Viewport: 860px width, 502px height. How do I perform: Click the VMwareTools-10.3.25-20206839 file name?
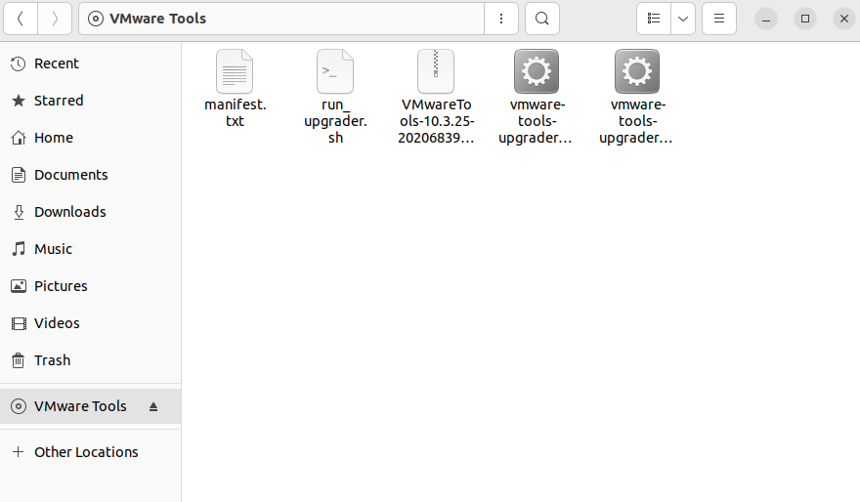coord(436,121)
